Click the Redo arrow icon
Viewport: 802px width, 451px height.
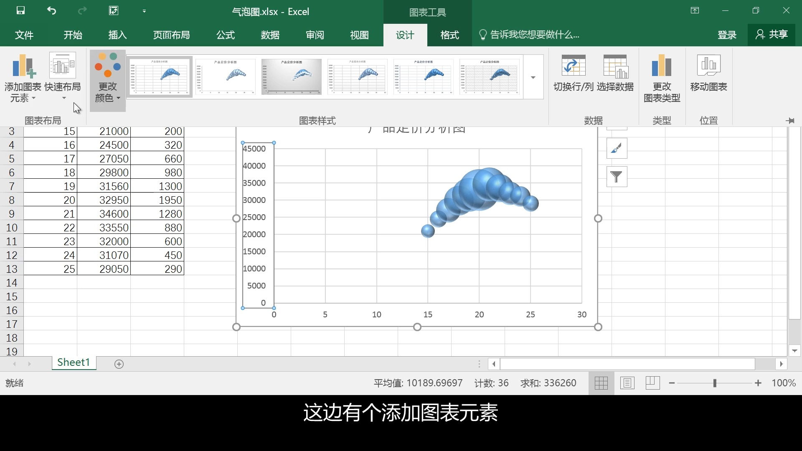point(82,11)
